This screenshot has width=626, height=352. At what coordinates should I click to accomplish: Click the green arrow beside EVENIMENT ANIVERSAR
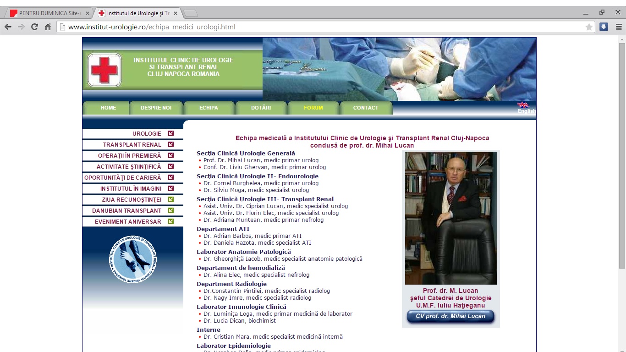[171, 221]
